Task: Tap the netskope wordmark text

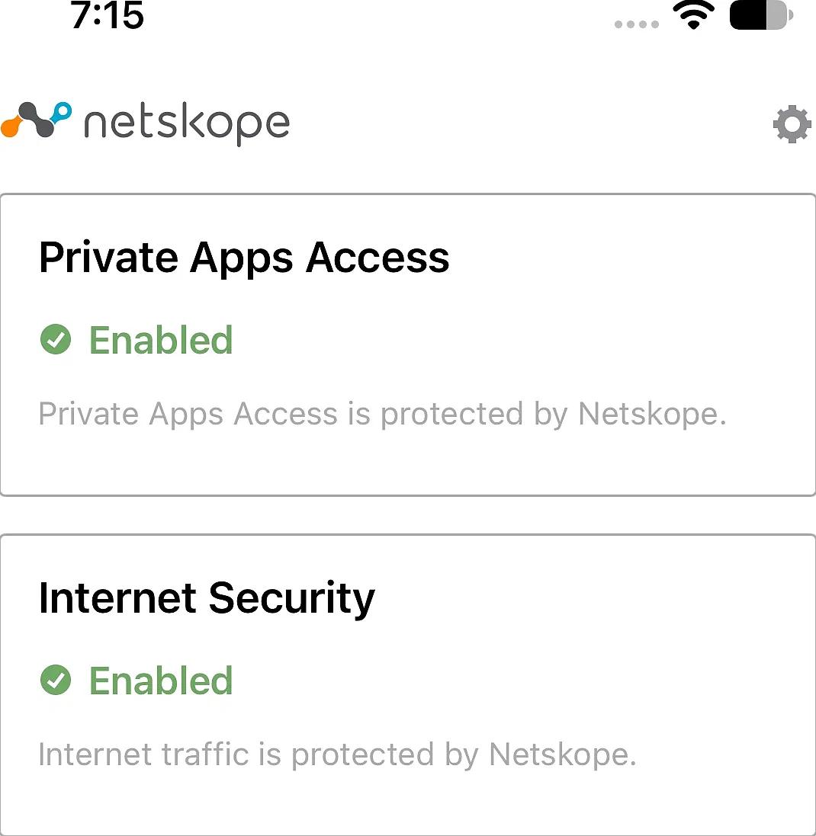Action: pyautogui.click(x=187, y=123)
